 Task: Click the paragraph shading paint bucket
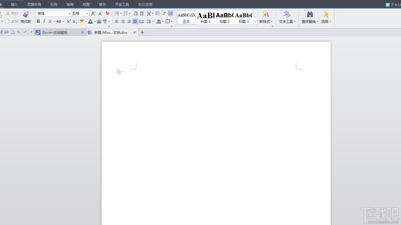coord(159,21)
